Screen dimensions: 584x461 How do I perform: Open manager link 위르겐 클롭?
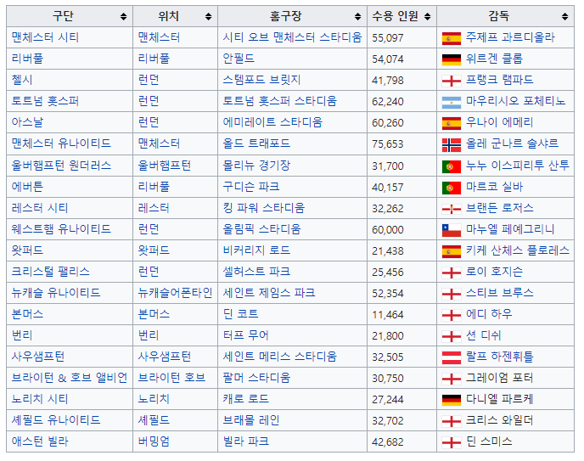495,59
